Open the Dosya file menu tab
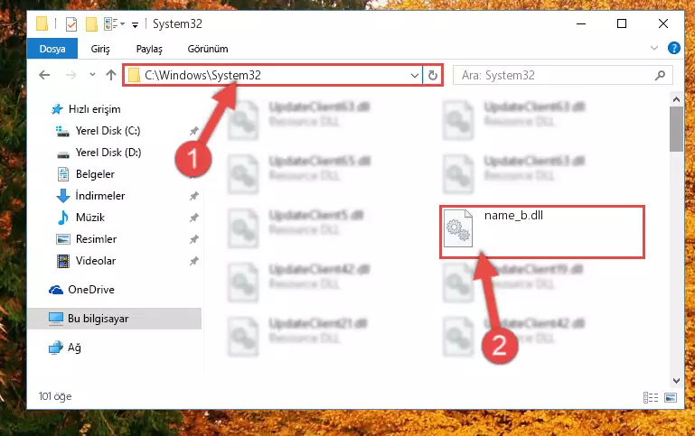This screenshot has height=436, width=695. pos(52,49)
